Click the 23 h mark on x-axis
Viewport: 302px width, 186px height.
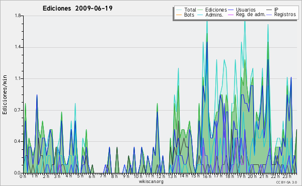point(287,176)
